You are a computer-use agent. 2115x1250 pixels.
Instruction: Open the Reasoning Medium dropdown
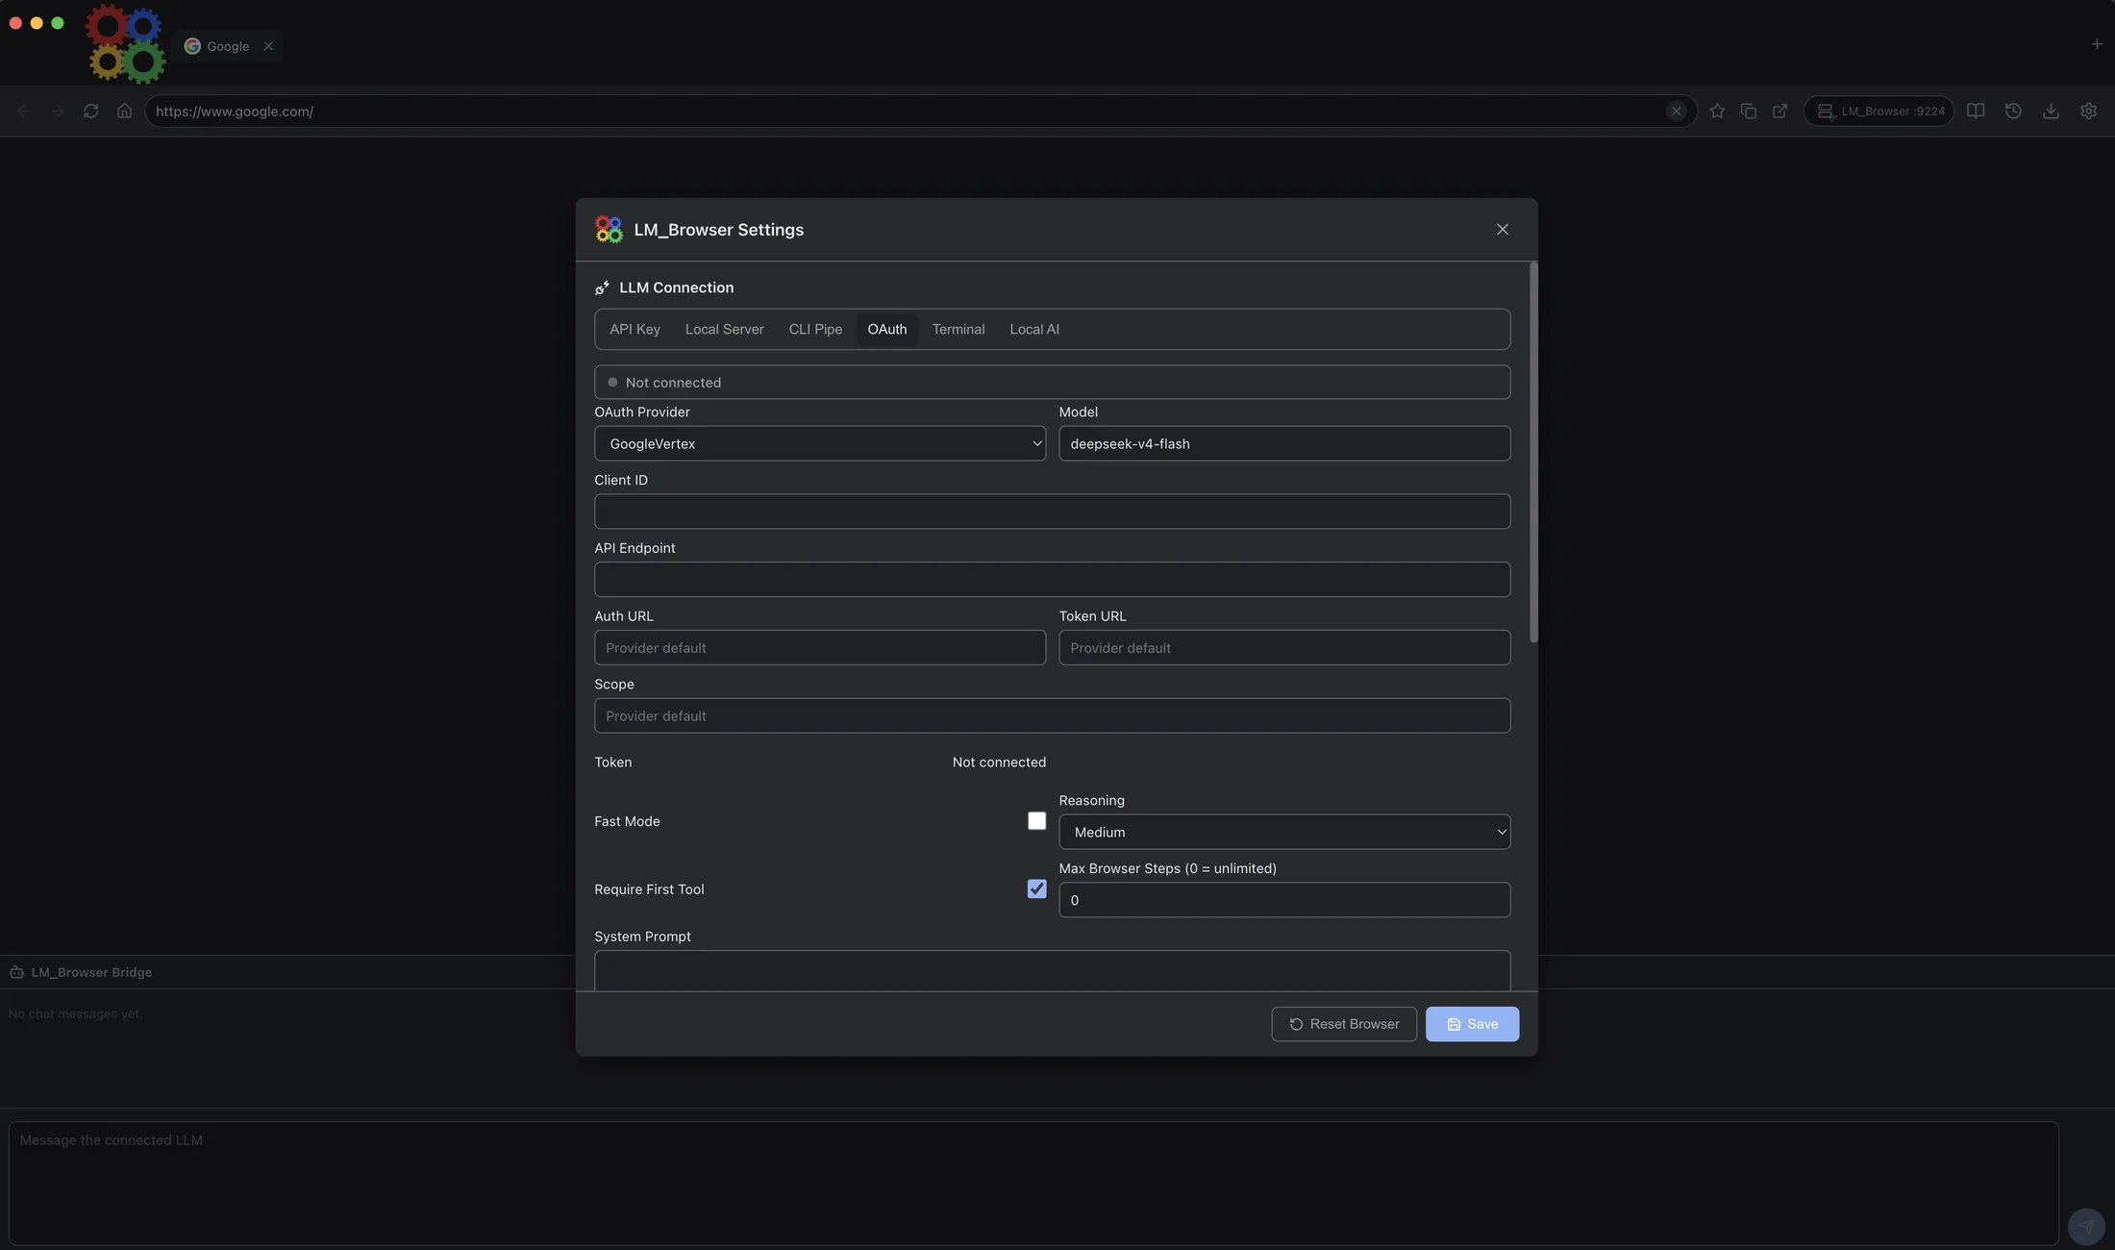(x=1284, y=833)
